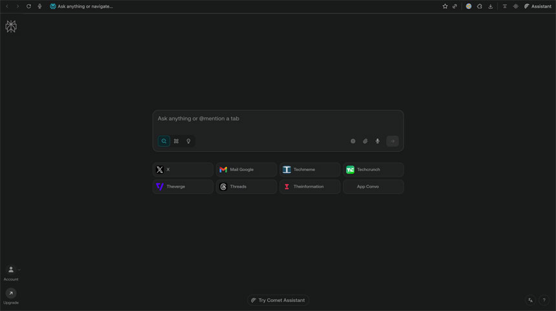Attach a file with the paperclip icon
This screenshot has width=556, height=311.
(365, 141)
